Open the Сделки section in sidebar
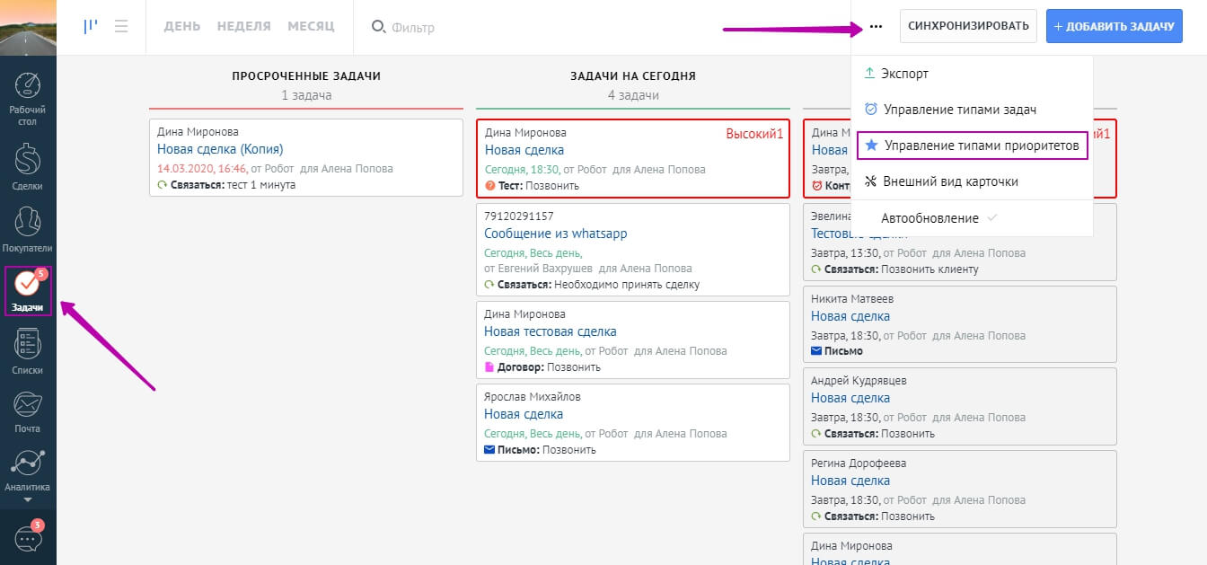The height and width of the screenshot is (565, 1207). (28, 166)
